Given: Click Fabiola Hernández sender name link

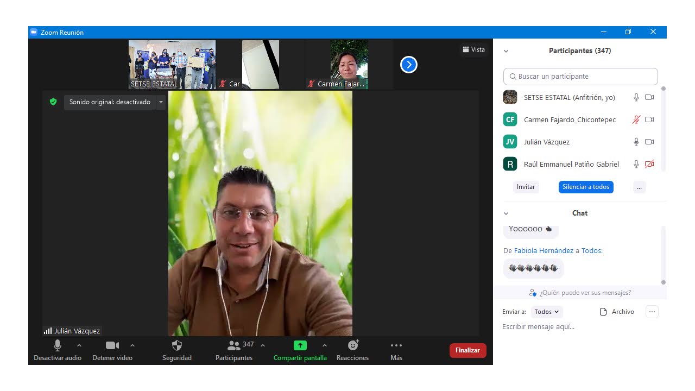Looking at the screenshot, I should point(544,251).
